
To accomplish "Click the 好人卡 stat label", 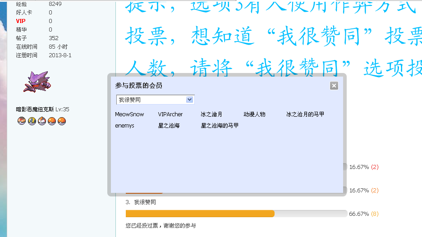I will tap(24, 12).
